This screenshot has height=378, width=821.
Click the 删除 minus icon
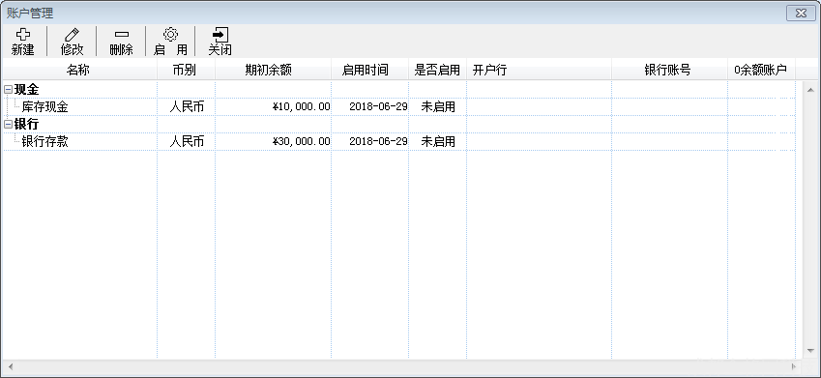click(x=121, y=35)
